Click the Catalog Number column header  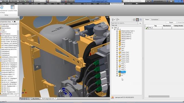coord(178,26)
